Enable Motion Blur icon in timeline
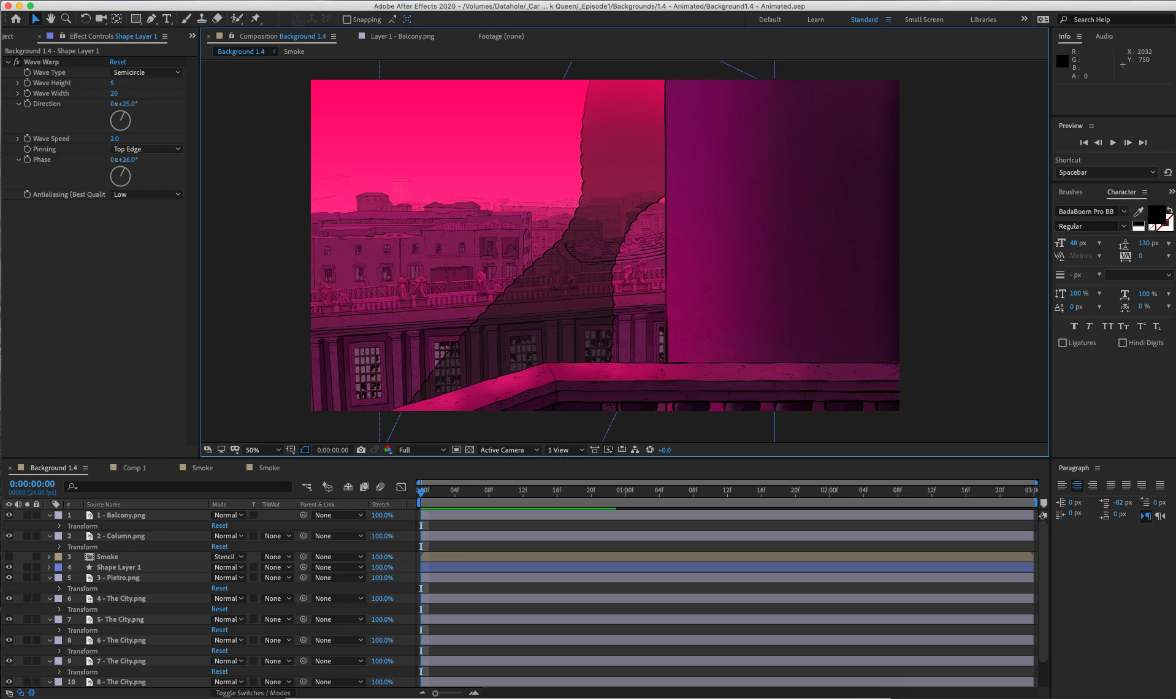The width and height of the screenshot is (1176, 699). point(380,487)
